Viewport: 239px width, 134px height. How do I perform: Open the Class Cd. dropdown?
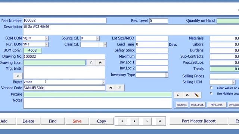click(x=105, y=45)
